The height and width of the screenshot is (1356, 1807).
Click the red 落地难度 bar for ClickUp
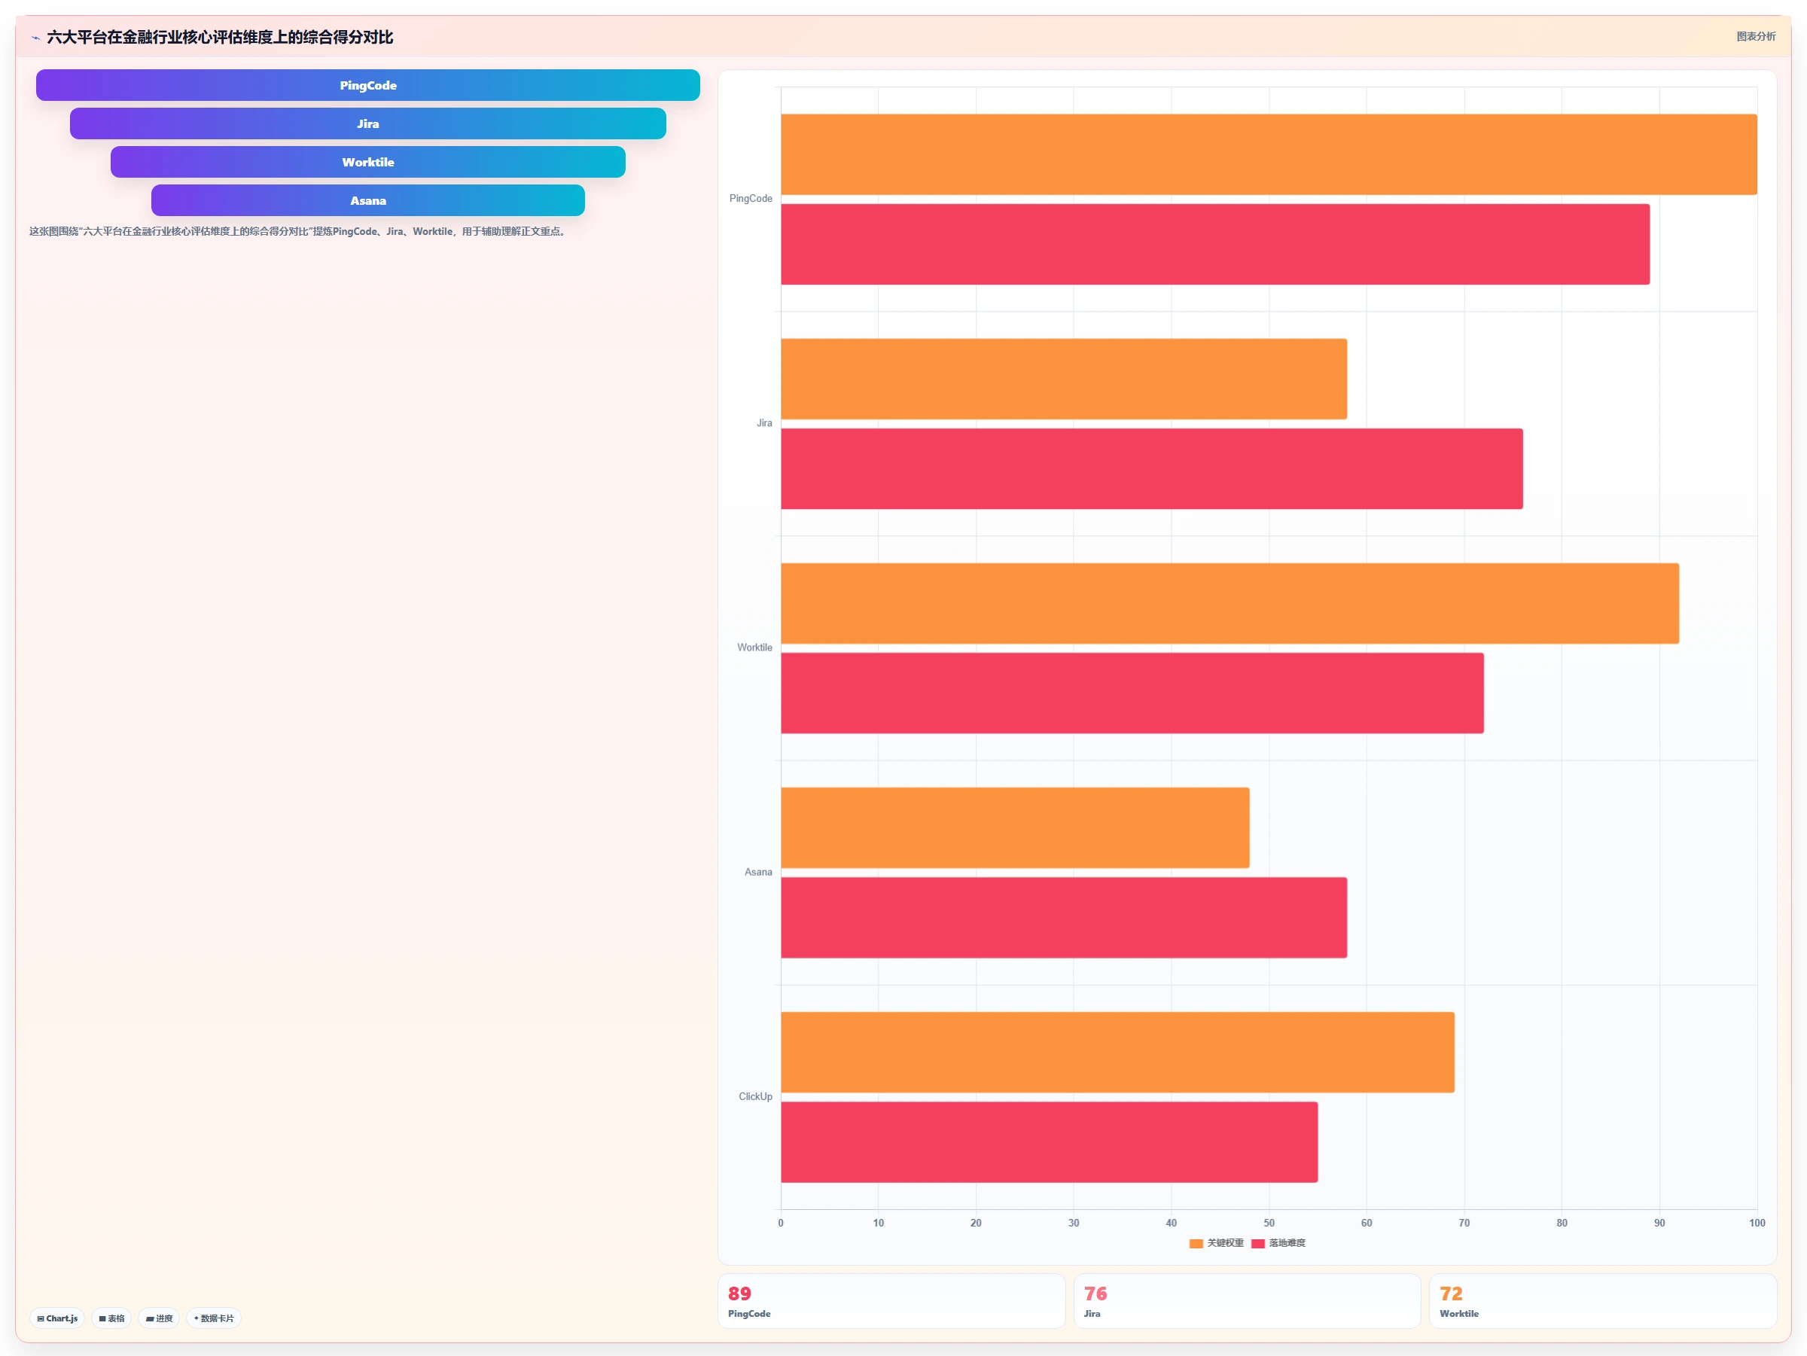1049,1142
